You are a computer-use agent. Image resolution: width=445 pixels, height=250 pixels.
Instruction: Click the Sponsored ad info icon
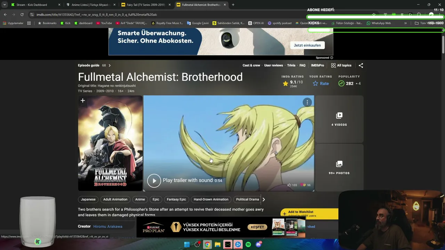click(331, 58)
